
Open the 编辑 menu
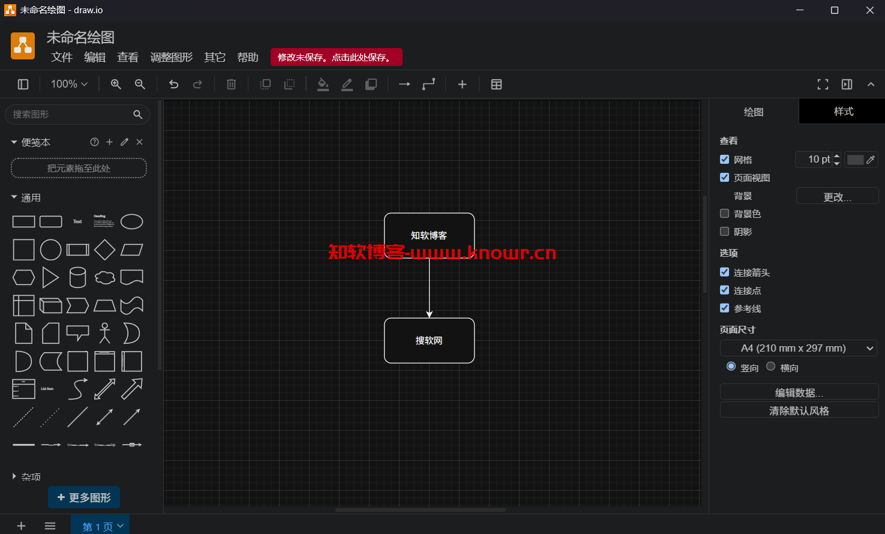[x=95, y=58]
